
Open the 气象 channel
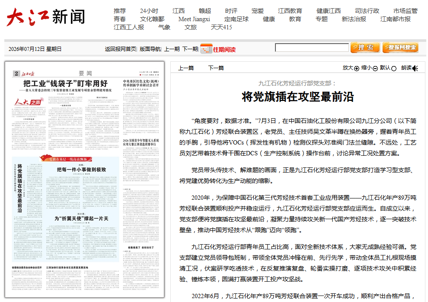tap(164, 27)
